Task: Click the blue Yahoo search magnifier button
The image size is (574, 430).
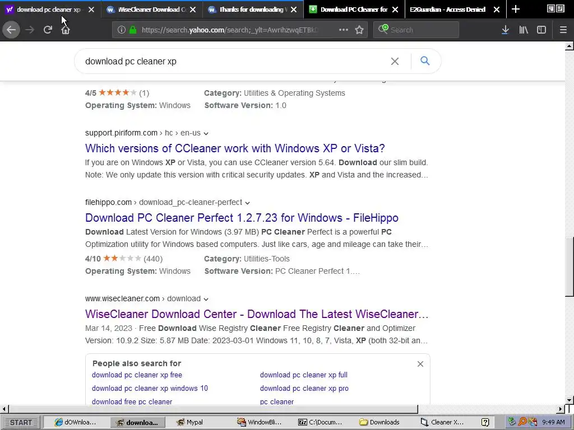Action: point(425,60)
